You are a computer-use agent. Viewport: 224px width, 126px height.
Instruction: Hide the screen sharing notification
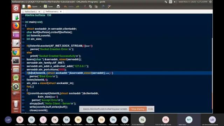[150, 109]
